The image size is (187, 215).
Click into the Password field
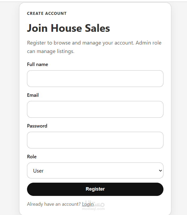95,140
